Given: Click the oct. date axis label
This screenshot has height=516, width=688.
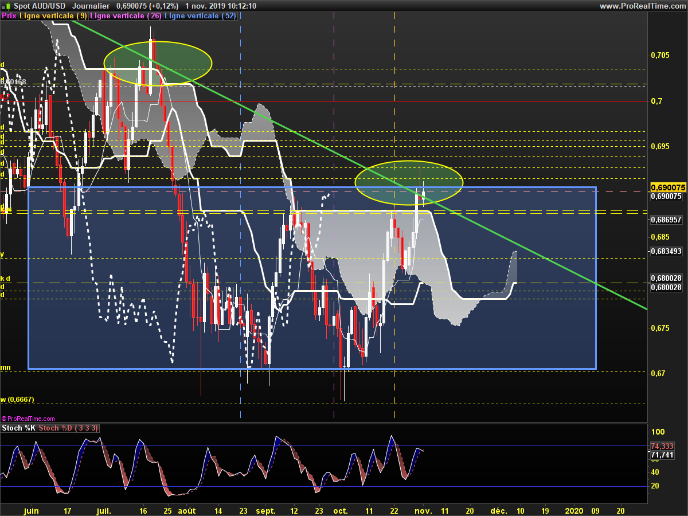Looking at the screenshot, I should click(x=341, y=510).
